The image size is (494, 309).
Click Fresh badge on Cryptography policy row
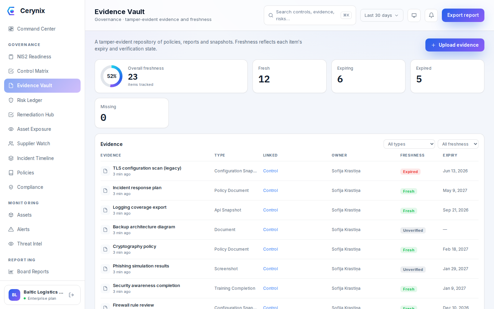pyautogui.click(x=409, y=250)
